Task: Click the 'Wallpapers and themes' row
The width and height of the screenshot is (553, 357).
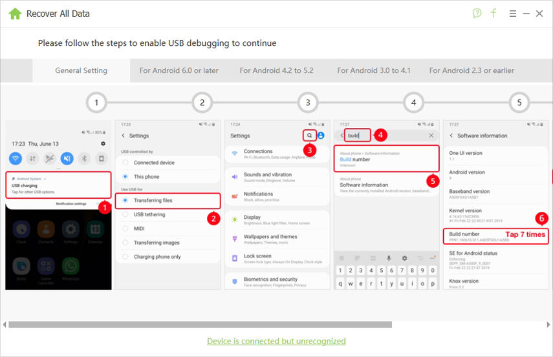Action: (x=277, y=239)
